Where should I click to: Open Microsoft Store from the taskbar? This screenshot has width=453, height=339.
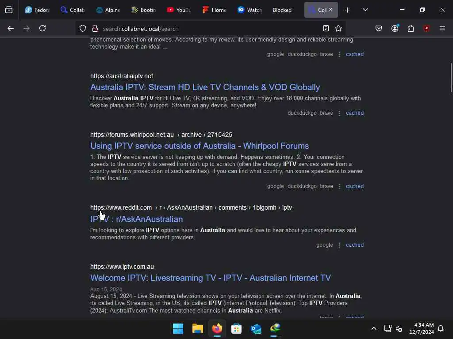click(236, 328)
